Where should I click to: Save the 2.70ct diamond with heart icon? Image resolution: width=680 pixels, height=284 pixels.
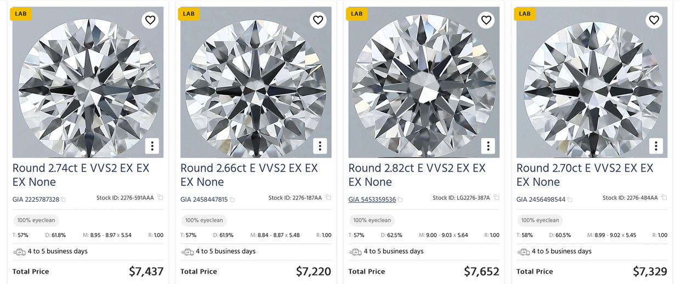pos(654,20)
